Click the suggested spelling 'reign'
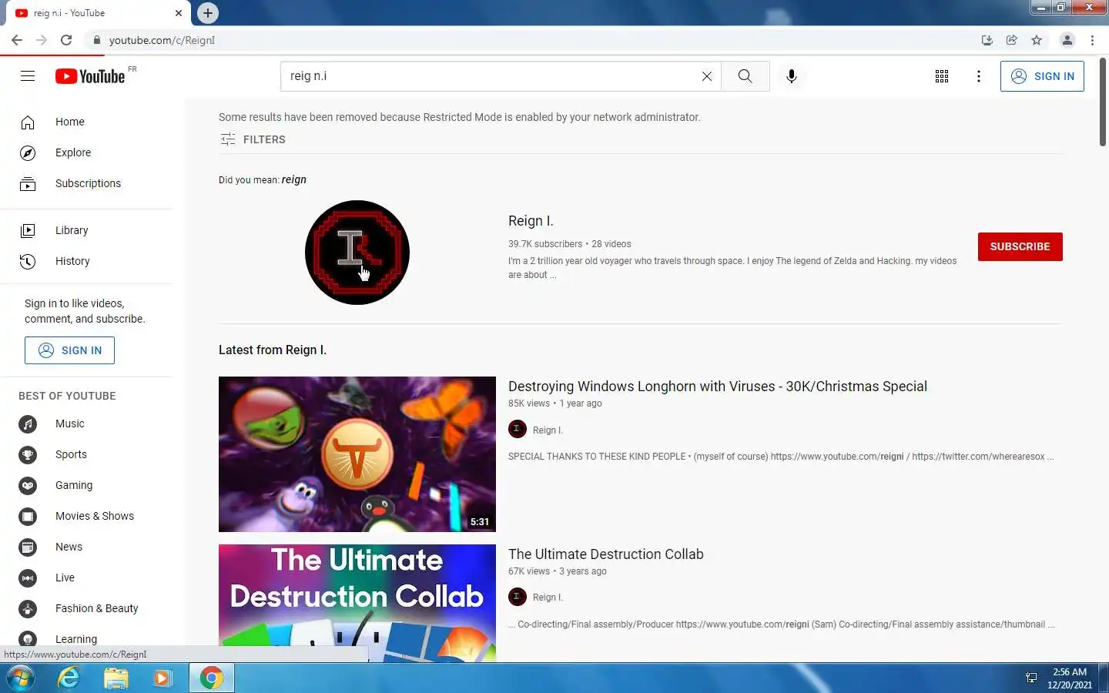Image resolution: width=1109 pixels, height=693 pixels. [293, 179]
